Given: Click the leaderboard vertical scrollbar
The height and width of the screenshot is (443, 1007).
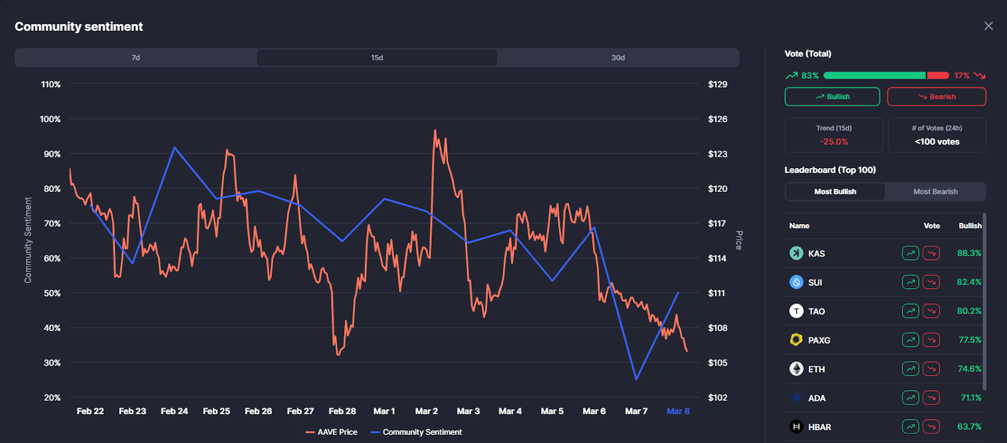Looking at the screenshot, I should (984, 302).
